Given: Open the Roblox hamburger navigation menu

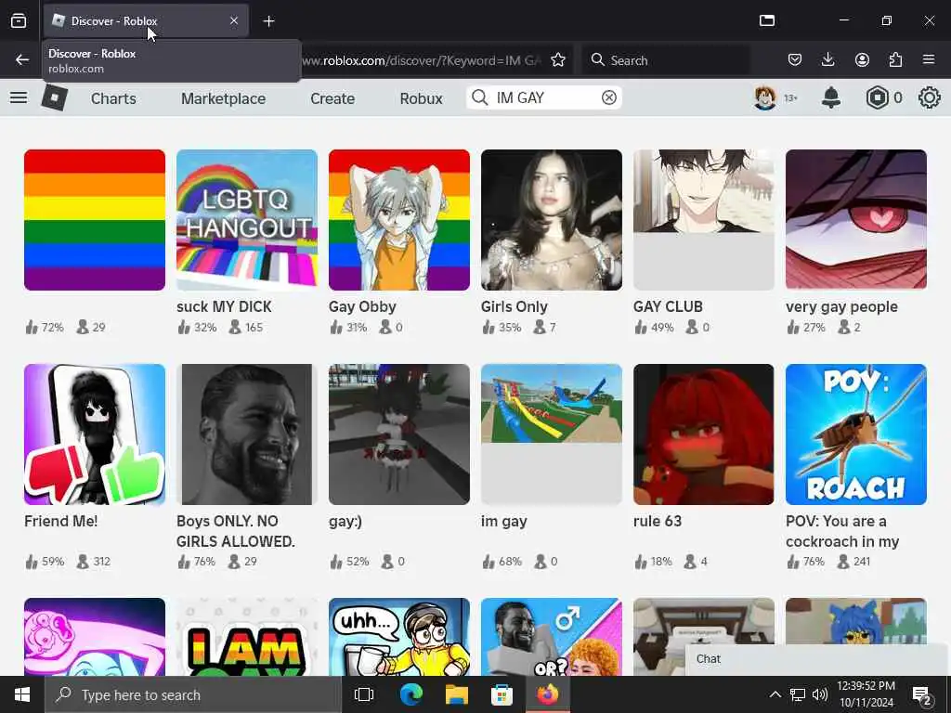Looking at the screenshot, I should coord(19,97).
